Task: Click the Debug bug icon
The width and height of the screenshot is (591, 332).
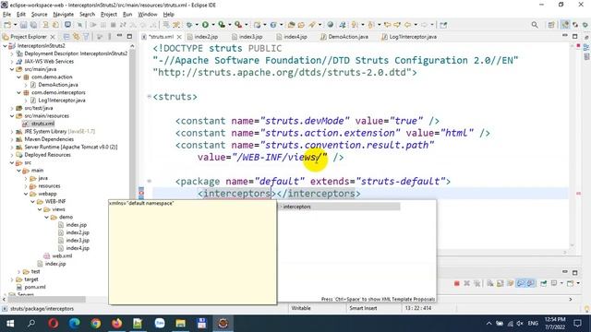Action: (189, 25)
